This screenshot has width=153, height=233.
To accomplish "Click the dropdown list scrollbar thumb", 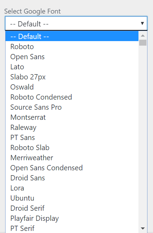I will [143, 42].
